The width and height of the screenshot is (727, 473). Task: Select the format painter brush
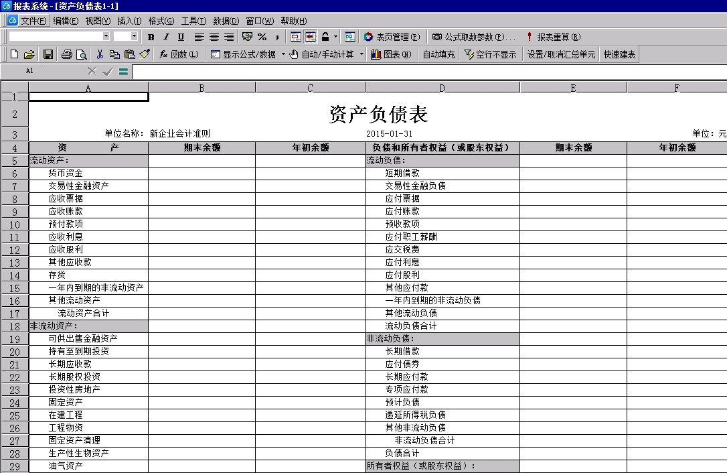point(144,54)
